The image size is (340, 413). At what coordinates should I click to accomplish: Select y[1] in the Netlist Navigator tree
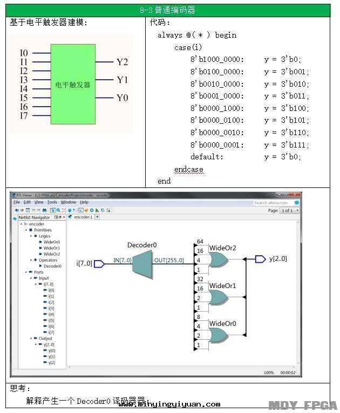click(x=52, y=356)
